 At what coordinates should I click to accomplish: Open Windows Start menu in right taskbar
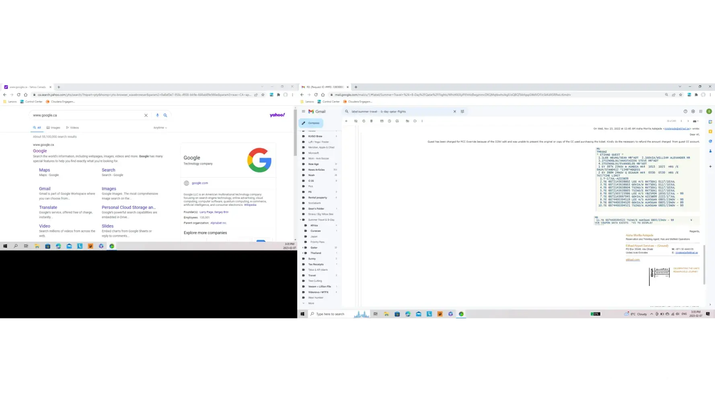302,314
